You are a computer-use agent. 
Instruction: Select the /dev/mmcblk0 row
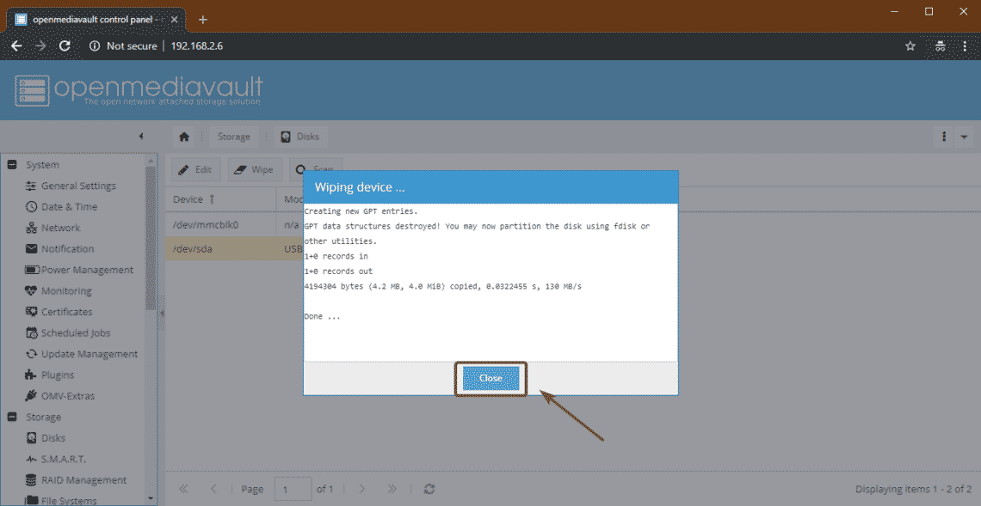[x=235, y=225]
